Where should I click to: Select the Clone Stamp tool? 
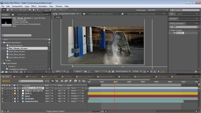click(x=46, y=10)
